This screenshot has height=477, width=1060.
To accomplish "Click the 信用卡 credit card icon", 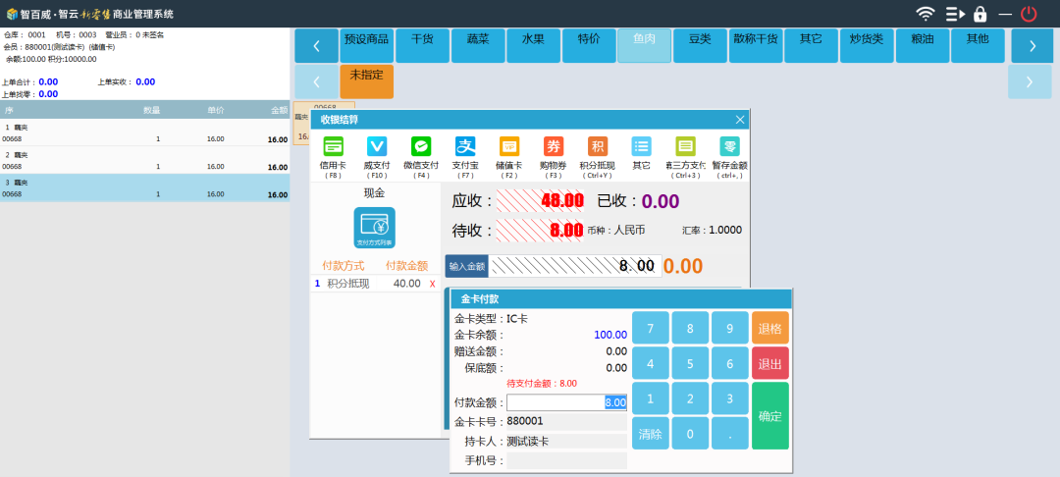I will [x=333, y=147].
